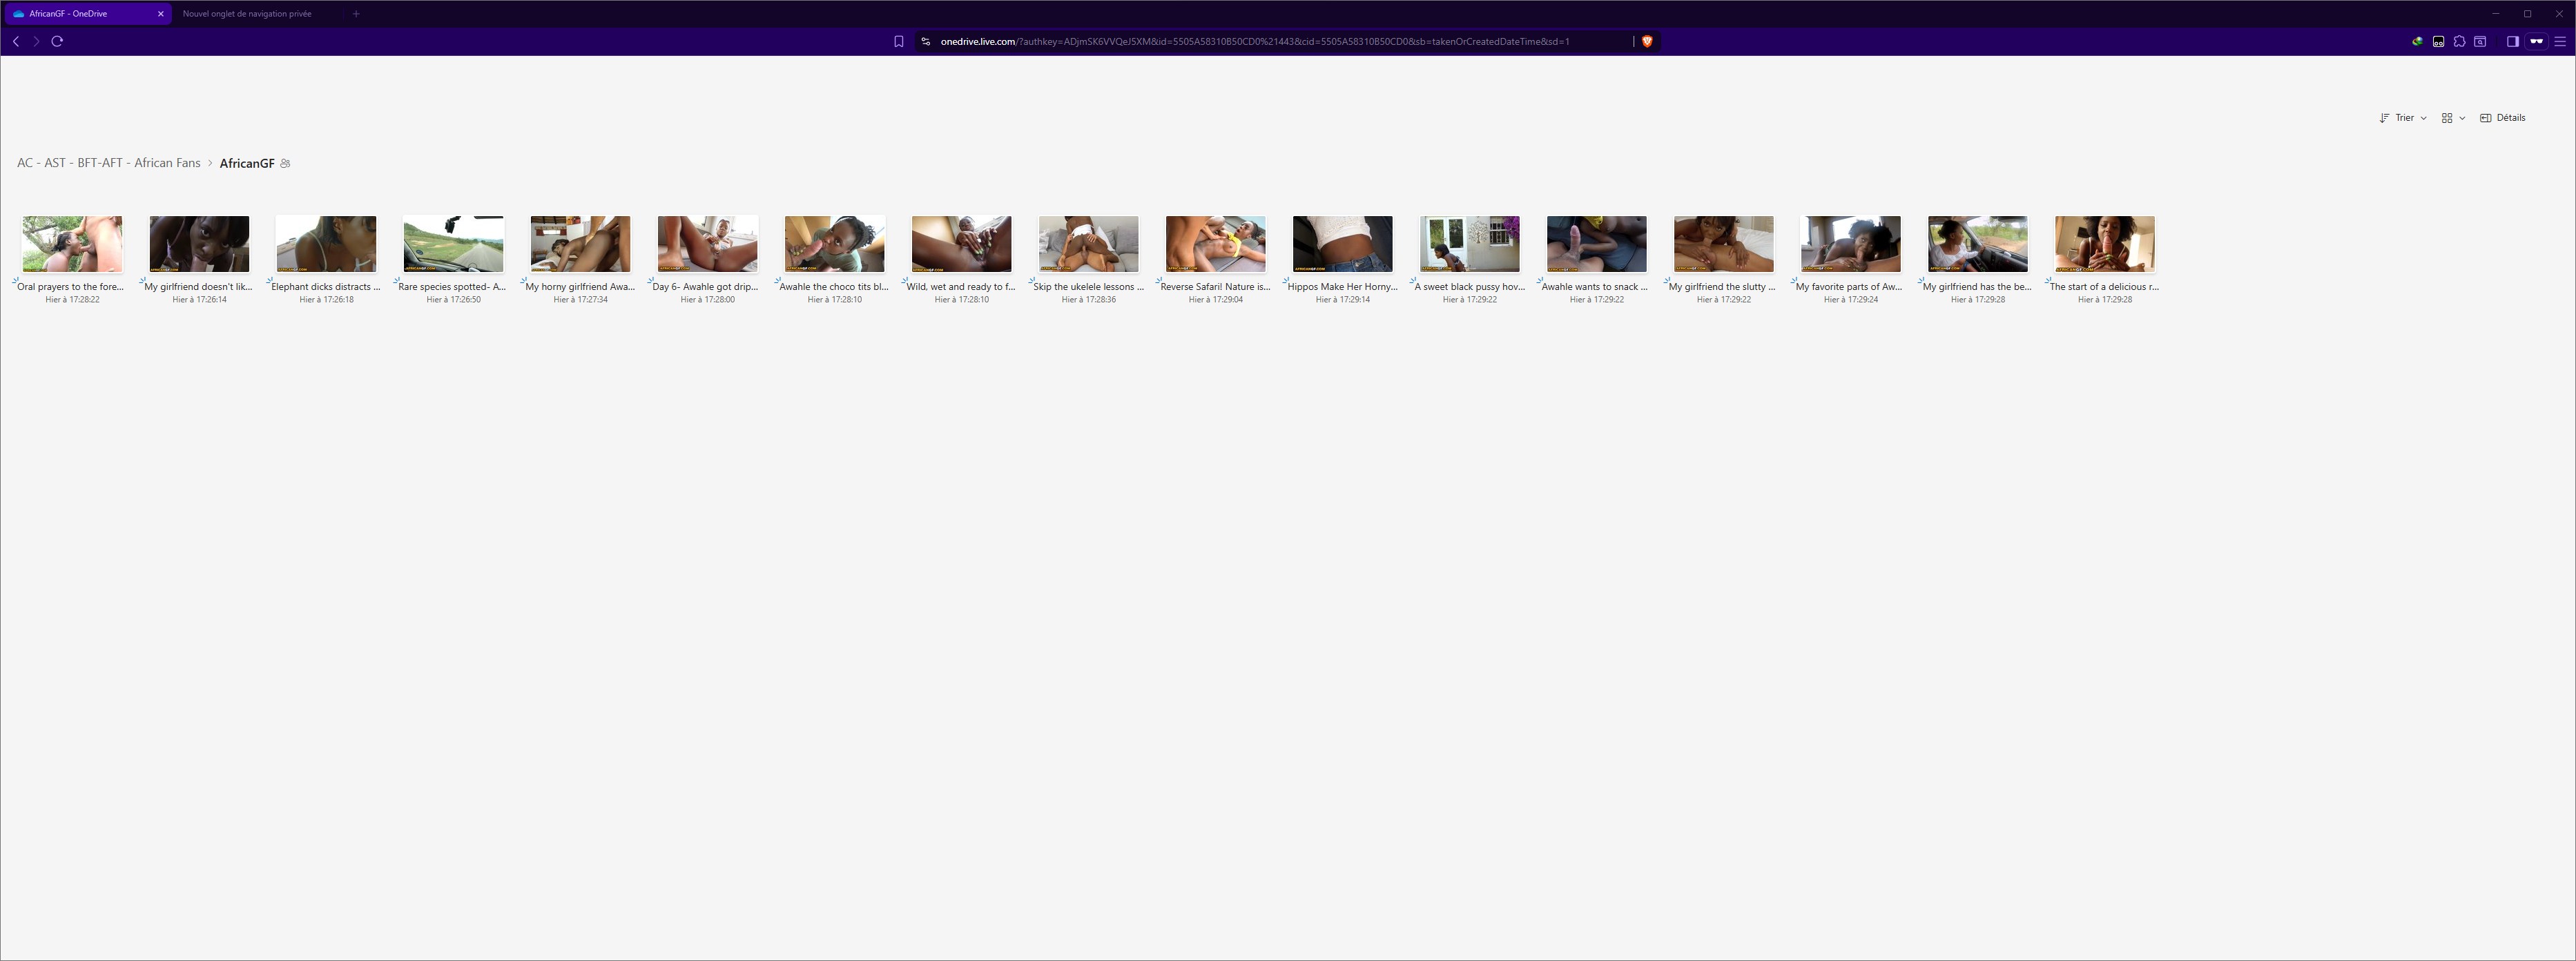Viewport: 2576px width, 961px height.
Task: Click the site settings icon before the URL
Action: tap(925, 41)
